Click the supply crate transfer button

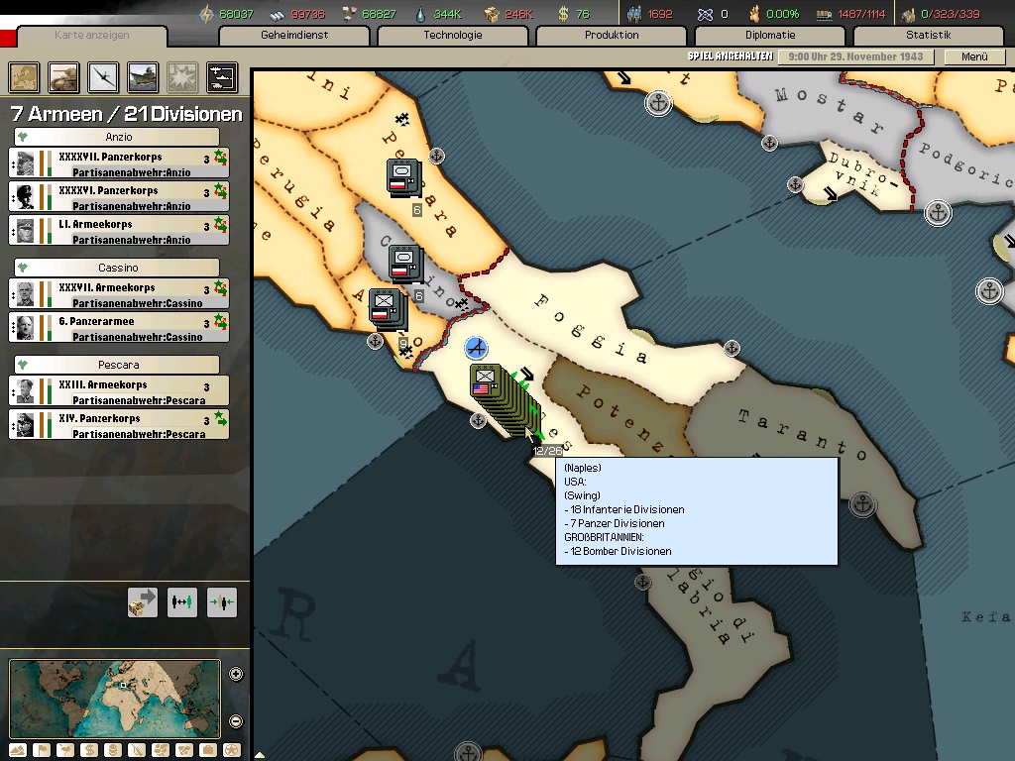[x=143, y=602]
